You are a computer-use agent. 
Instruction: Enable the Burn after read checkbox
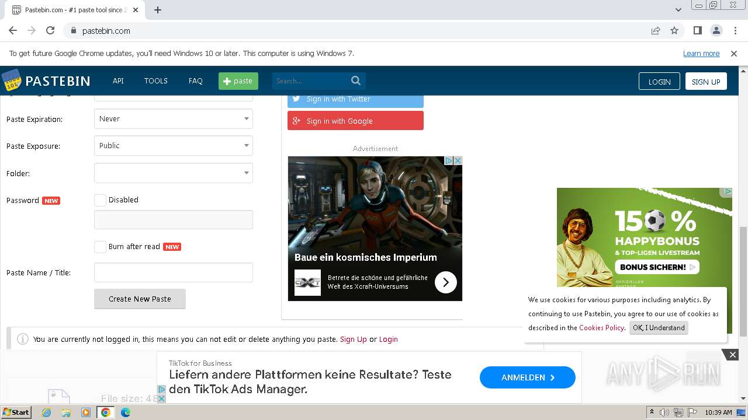pos(100,247)
